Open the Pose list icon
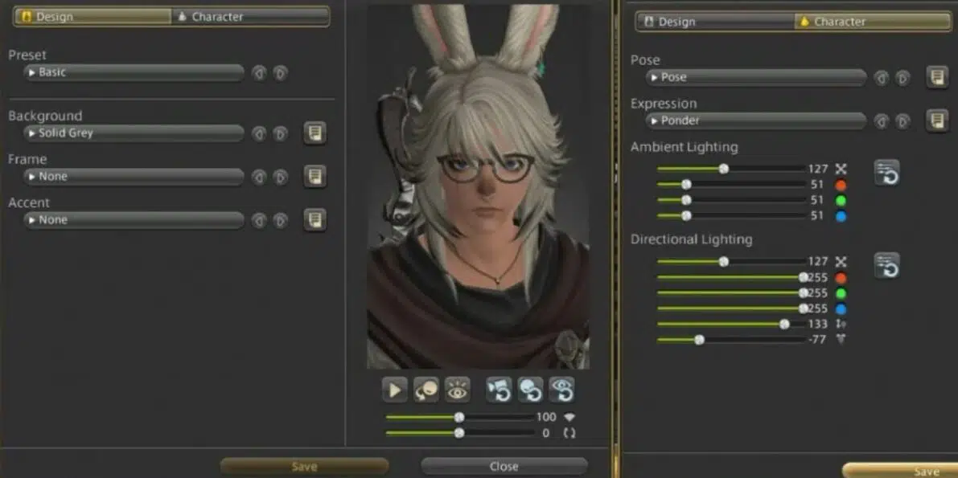The image size is (958, 478). click(x=936, y=77)
